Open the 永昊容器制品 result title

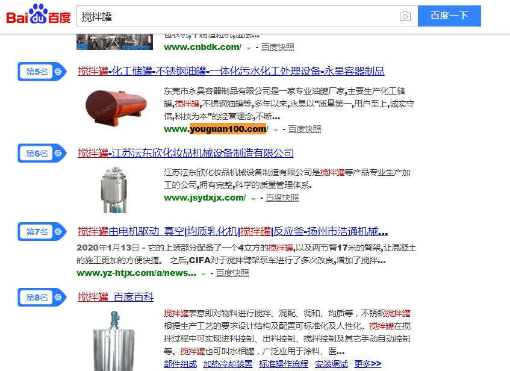pos(231,71)
